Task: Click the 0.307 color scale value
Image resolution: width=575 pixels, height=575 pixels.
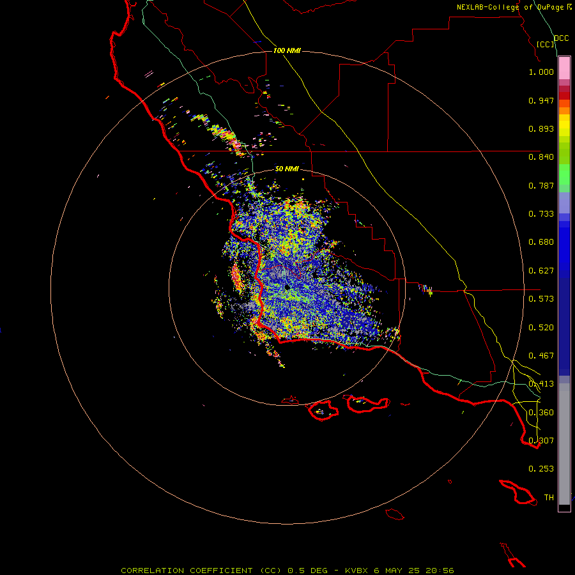Action: point(541,440)
